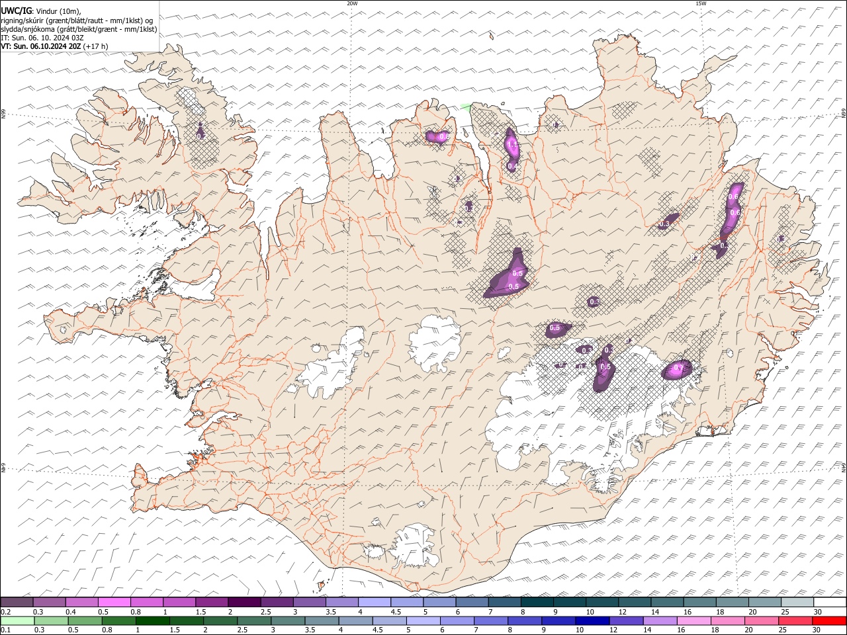The height and width of the screenshot is (635, 847).
Task: Click the '15W' longitude label at top
Action: [x=700, y=3]
